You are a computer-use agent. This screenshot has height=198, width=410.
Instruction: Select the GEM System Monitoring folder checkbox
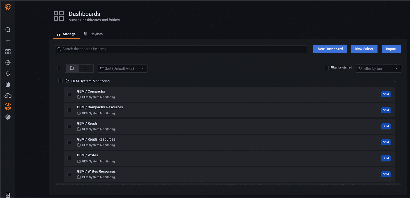point(60,81)
